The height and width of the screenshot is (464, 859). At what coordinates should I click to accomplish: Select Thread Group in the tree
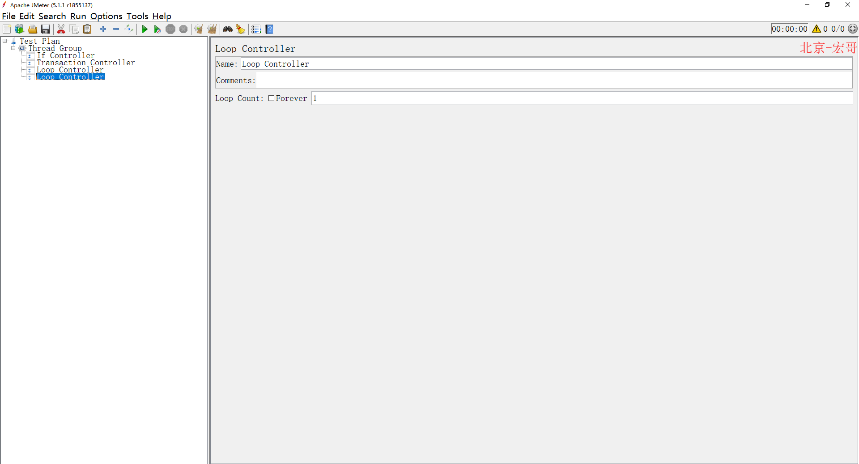click(55, 48)
